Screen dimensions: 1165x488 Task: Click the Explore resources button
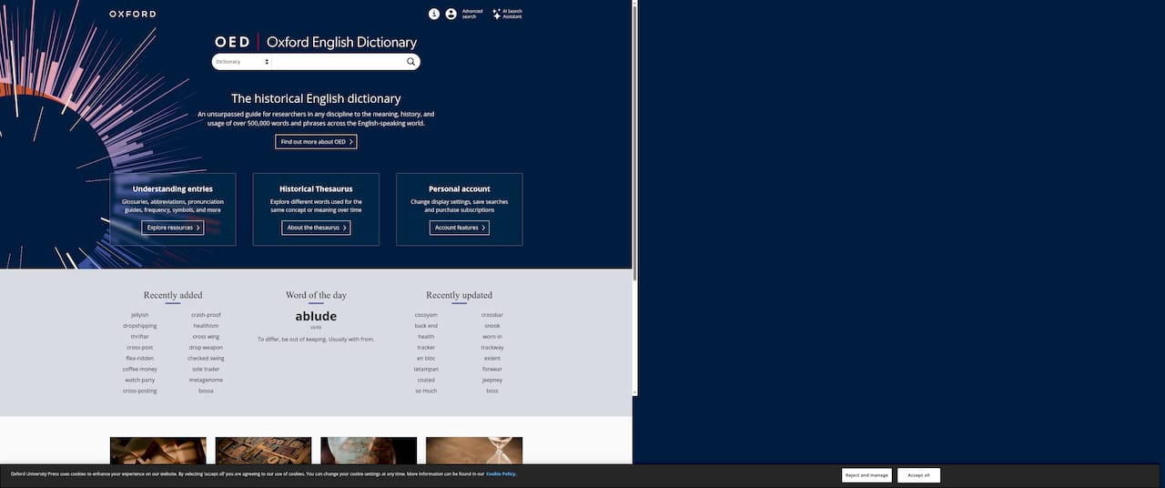click(173, 228)
